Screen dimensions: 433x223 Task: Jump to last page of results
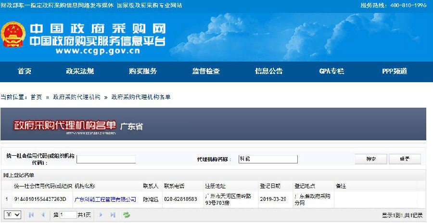point(113,215)
